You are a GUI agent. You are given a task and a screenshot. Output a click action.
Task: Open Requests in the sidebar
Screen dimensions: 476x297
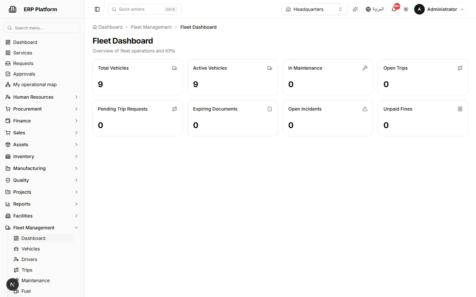coord(42,63)
